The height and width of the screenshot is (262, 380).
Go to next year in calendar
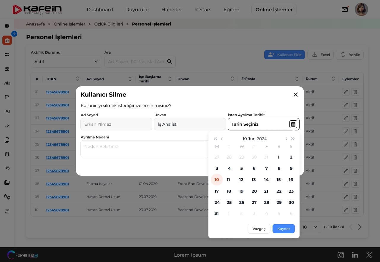pos(293,139)
